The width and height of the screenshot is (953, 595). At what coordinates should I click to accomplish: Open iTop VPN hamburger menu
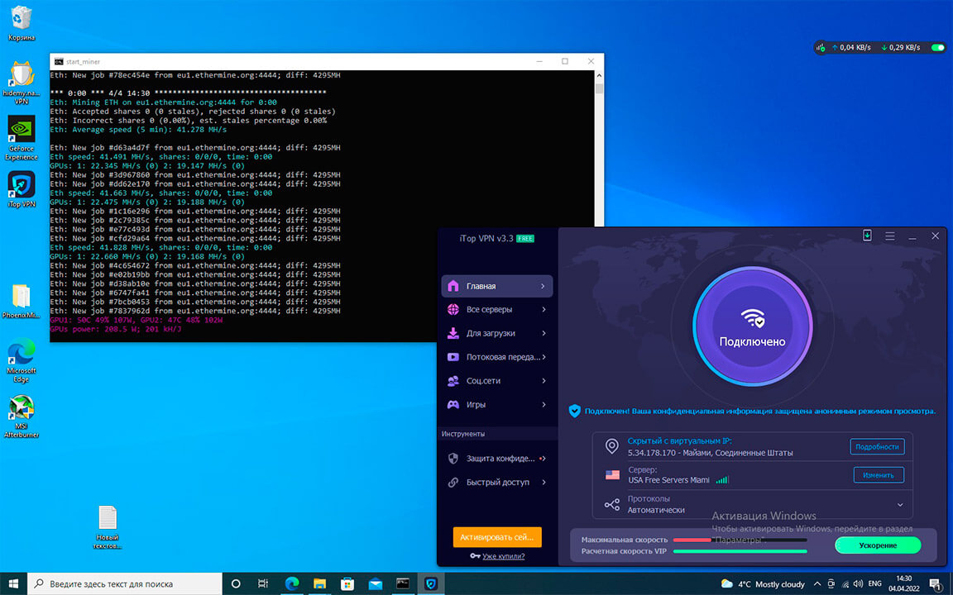[890, 236]
